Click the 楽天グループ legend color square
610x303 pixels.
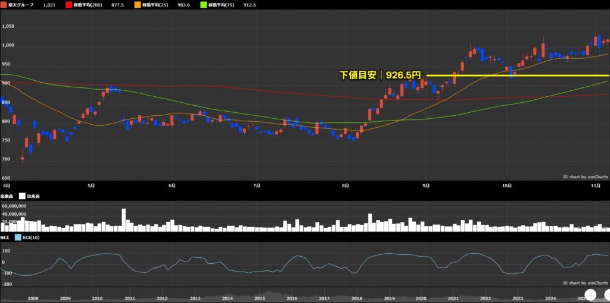(x=4, y=5)
